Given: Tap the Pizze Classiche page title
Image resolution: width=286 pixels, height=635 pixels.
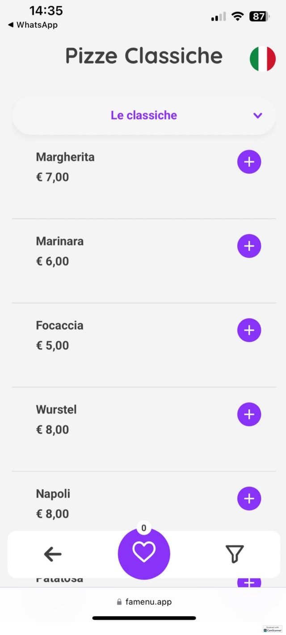Looking at the screenshot, I should tap(144, 56).
